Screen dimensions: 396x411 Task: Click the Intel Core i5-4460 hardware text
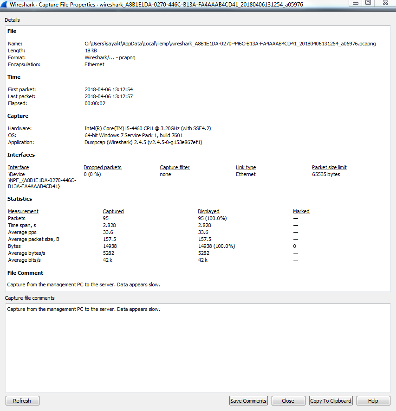[148, 128]
